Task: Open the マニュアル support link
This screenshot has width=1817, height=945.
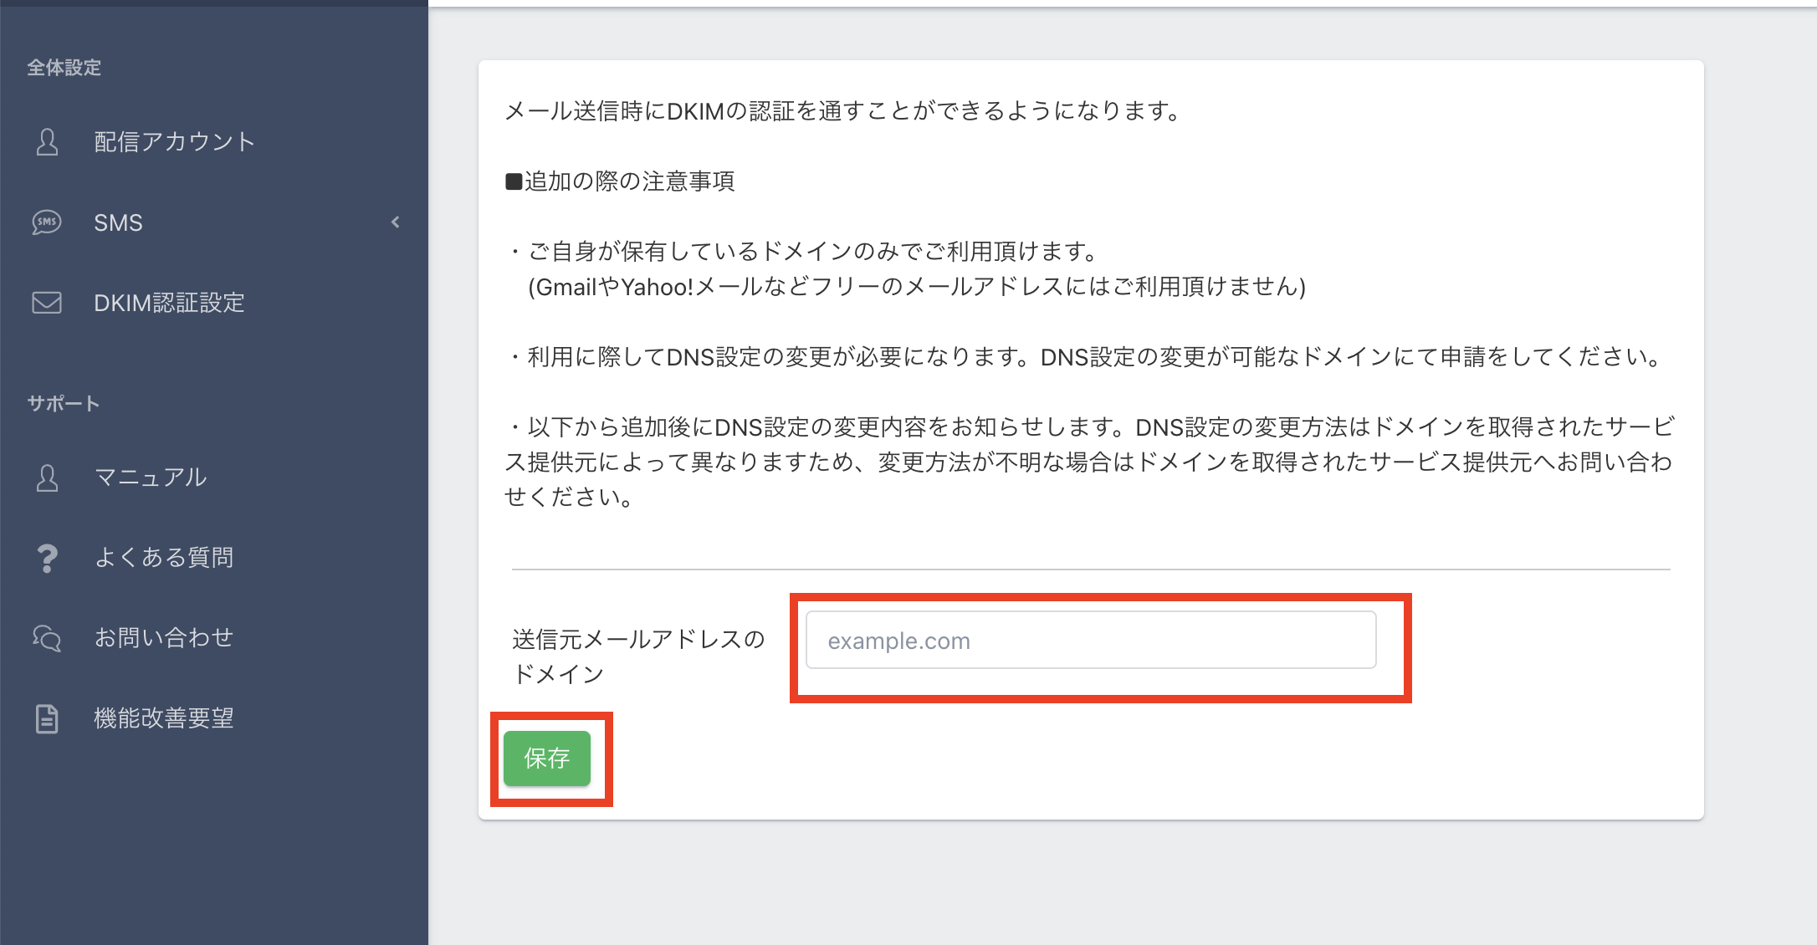Action: coord(151,478)
